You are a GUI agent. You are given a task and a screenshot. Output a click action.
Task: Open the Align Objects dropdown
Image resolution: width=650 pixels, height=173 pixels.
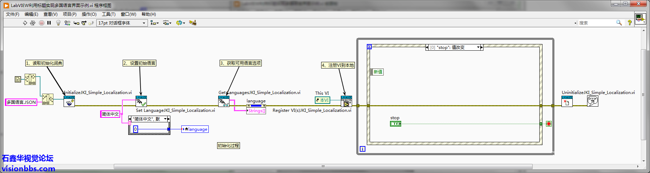click(x=155, y=23)
